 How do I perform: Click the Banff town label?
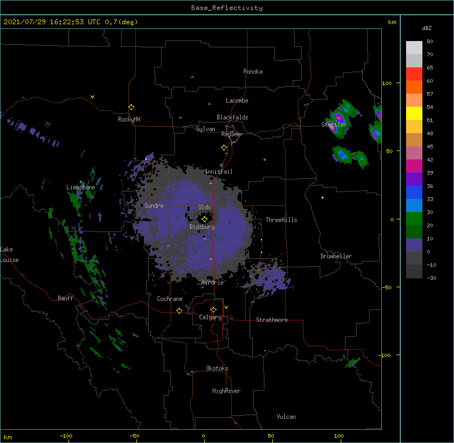point(65,298)
